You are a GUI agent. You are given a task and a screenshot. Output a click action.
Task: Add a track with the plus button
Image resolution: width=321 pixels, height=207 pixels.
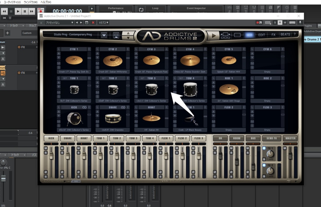click(x=8, y=33)
